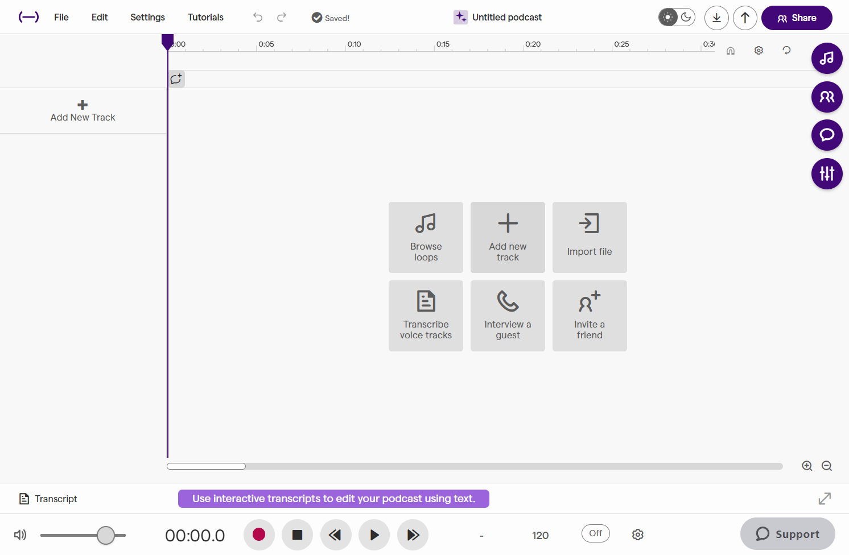Zoom in on the timeline
849x555 pixels.
click(x=807, y=466)
